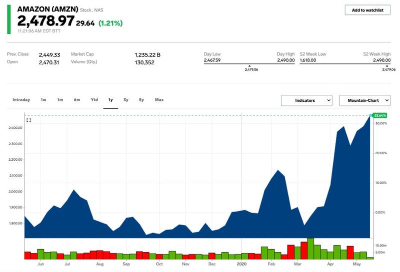The image size is (400, 272).
Task: Add Amazon stock to watchlist
Action: 367,10
